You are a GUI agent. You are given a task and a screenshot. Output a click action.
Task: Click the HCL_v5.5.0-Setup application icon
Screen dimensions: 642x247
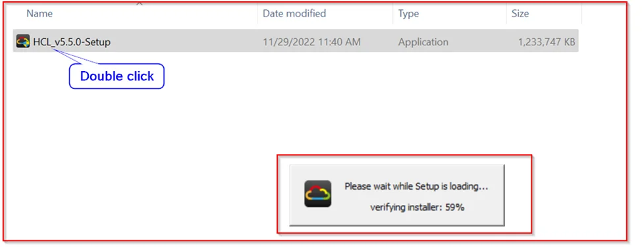(23, 41)
